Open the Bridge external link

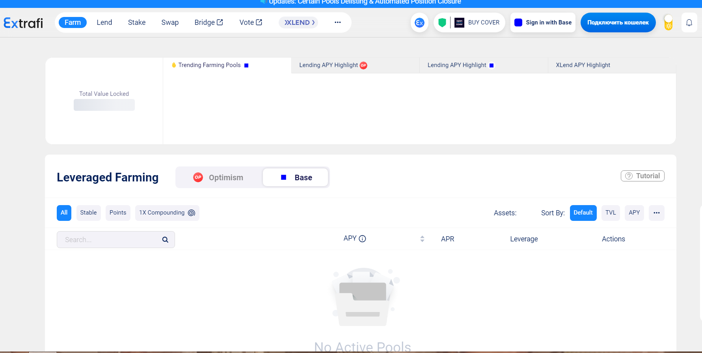point(209,22)
